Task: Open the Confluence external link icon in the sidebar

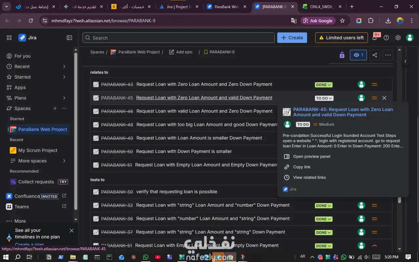Action: (x=64, y=196)
